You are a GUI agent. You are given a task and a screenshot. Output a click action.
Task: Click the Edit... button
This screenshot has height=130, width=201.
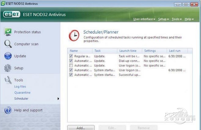(x=112, y=128)
